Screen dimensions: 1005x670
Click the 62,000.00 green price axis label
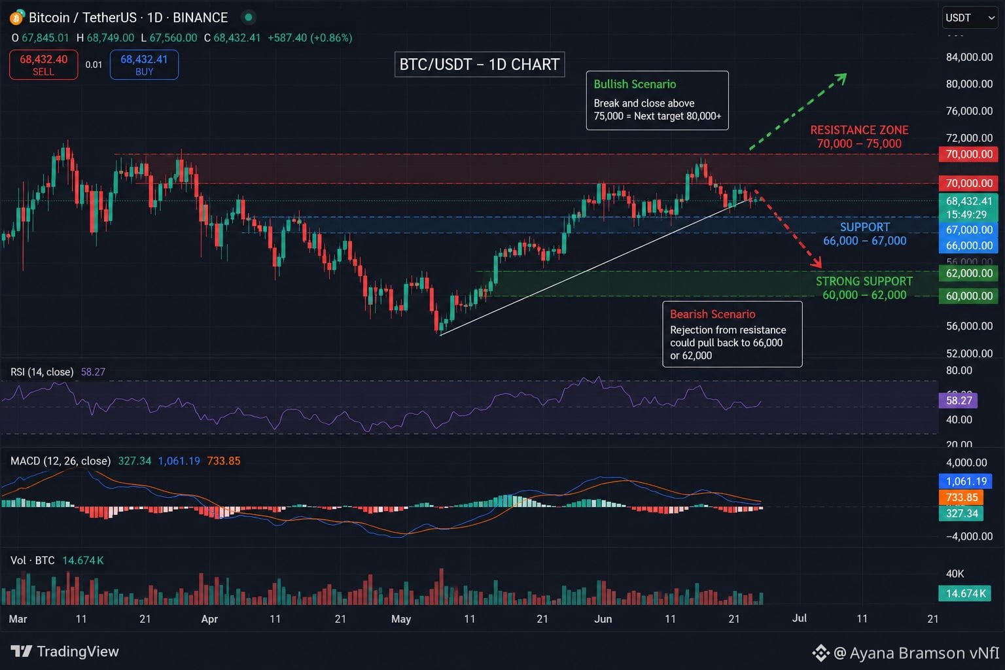tap(968, 273)
